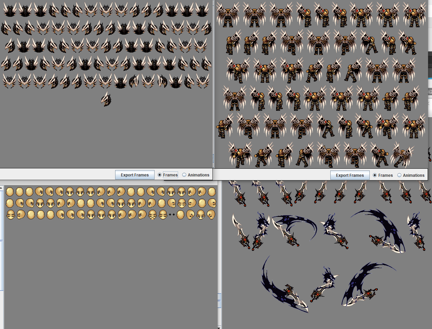Screen dimensions: 432x329
Task: Click the vertical scrollbar thumb of the head sheet panel
Action: point(220,300)
